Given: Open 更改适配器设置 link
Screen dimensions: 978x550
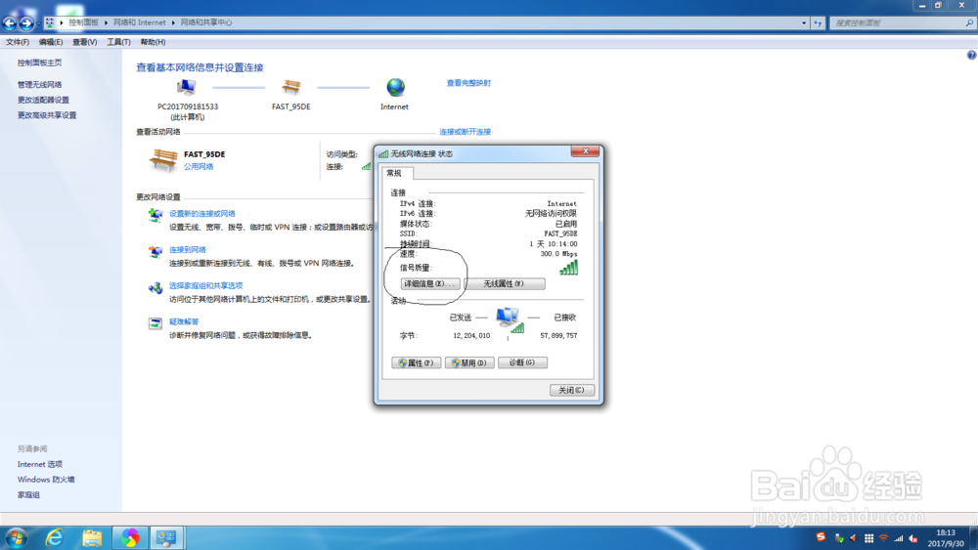Looking at the screenshot, I should click(x=43, y=101).
